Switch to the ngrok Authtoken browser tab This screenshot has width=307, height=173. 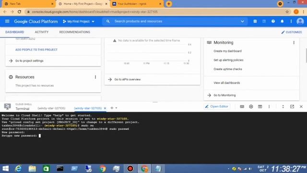pos(137,4)
